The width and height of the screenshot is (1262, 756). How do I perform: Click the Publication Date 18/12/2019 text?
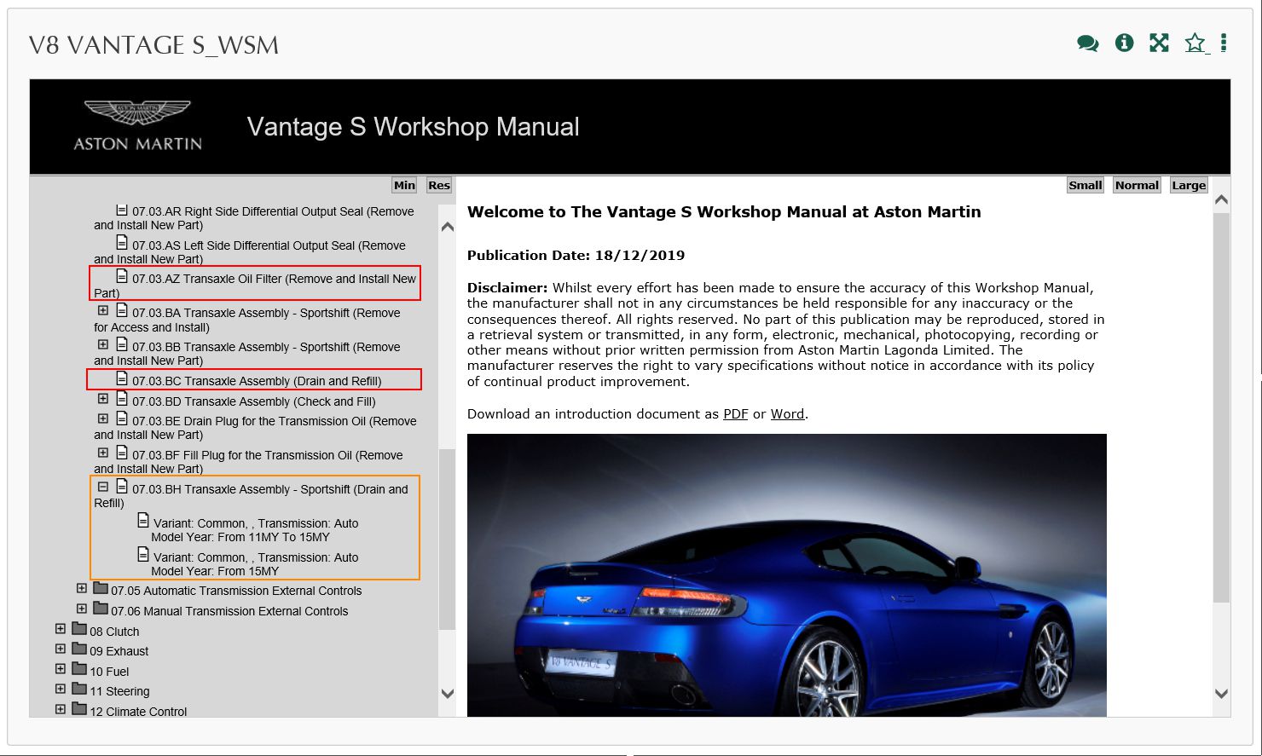pos(576,256)
